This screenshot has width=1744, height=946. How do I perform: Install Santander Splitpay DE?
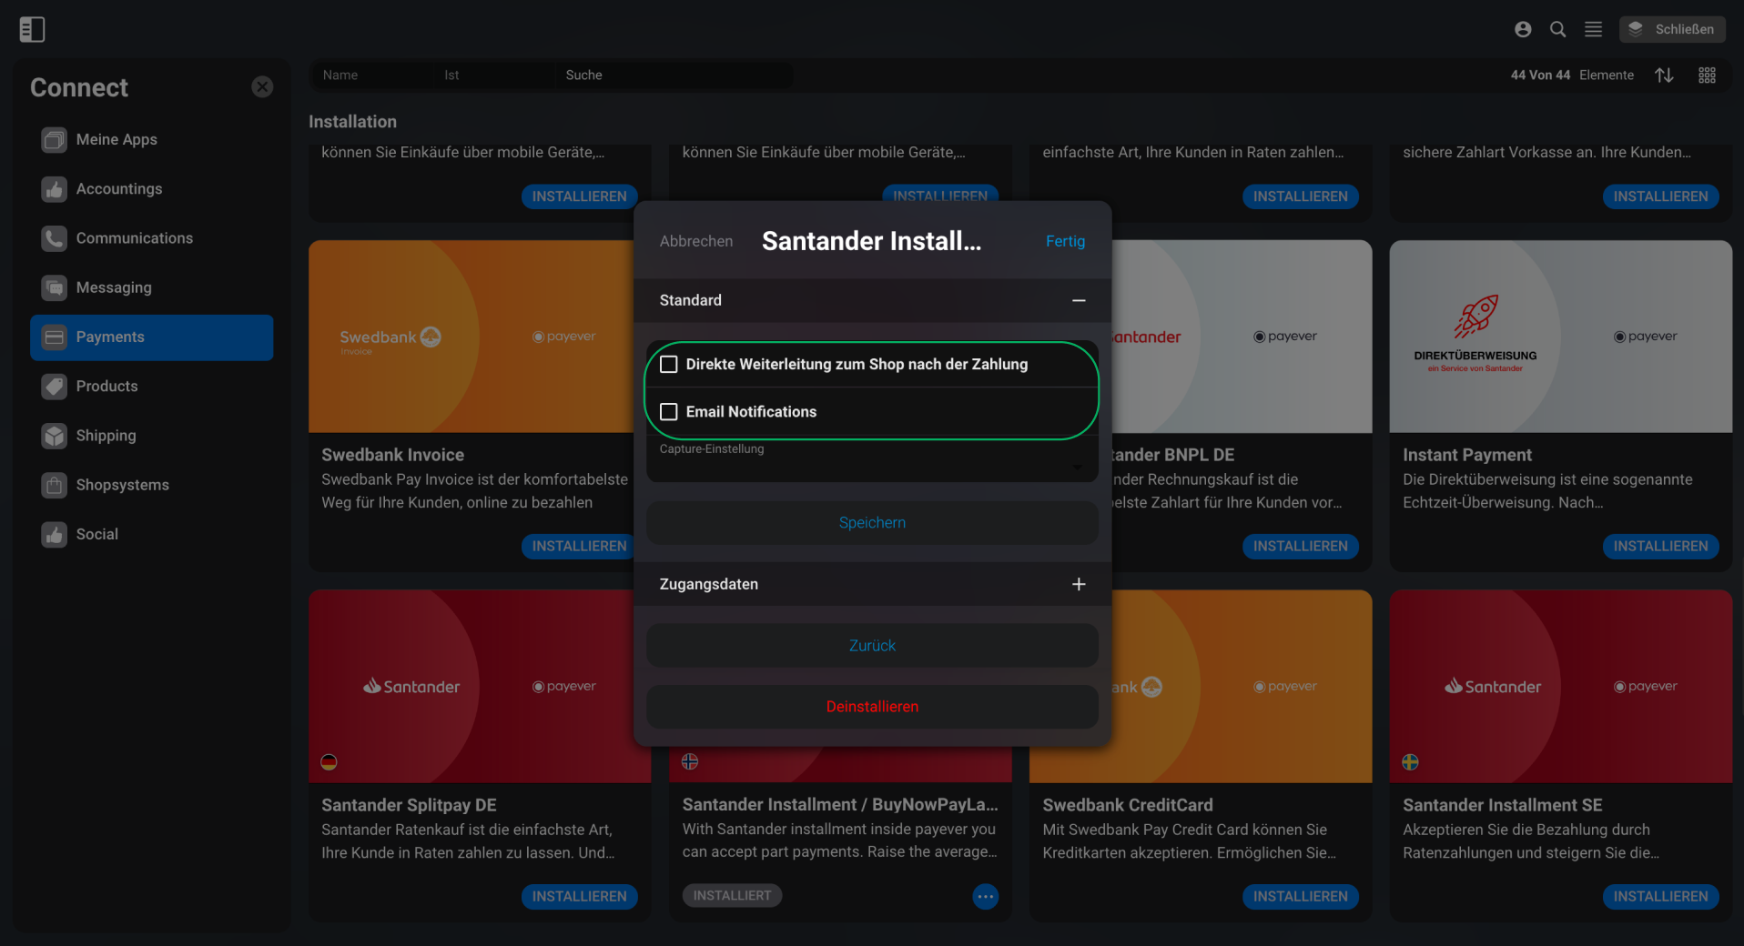point(579,897)
